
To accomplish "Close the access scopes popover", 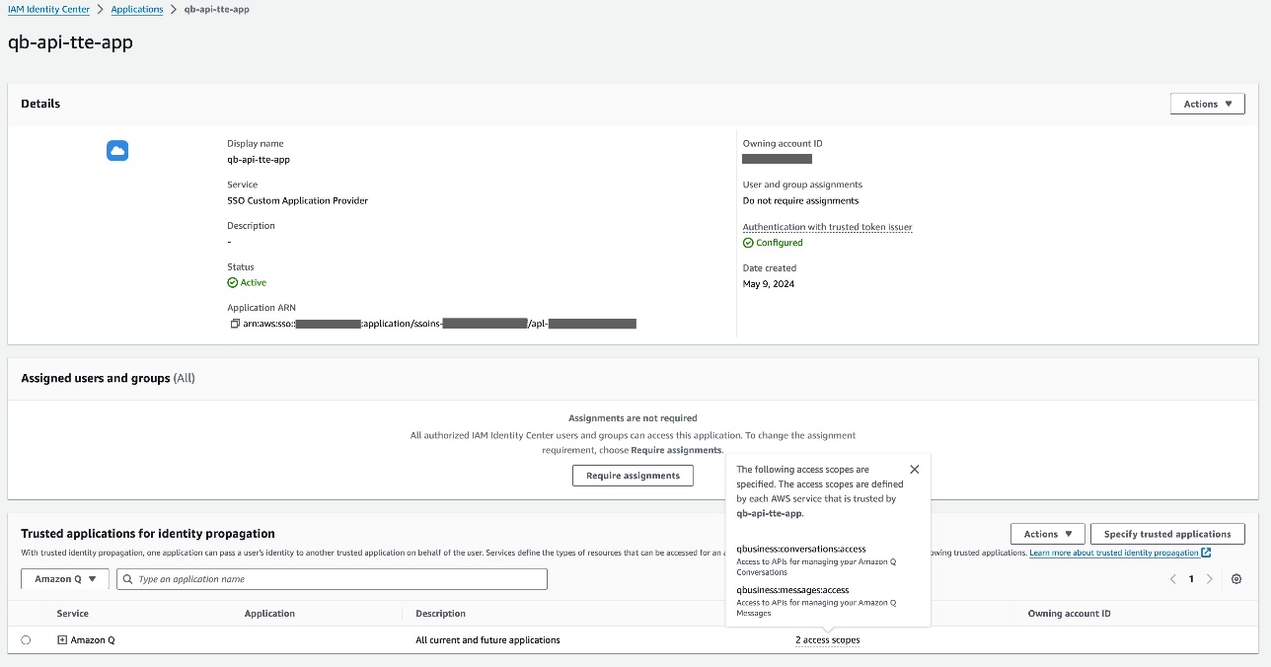I will tap(914, 470).
